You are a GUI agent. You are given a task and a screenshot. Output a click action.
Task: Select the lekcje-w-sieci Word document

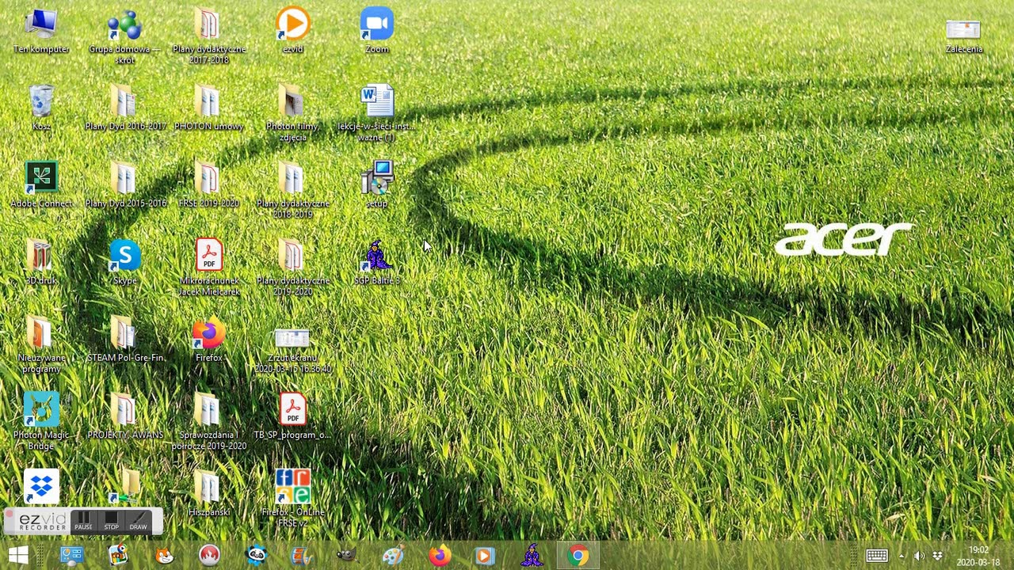point(376,112)
